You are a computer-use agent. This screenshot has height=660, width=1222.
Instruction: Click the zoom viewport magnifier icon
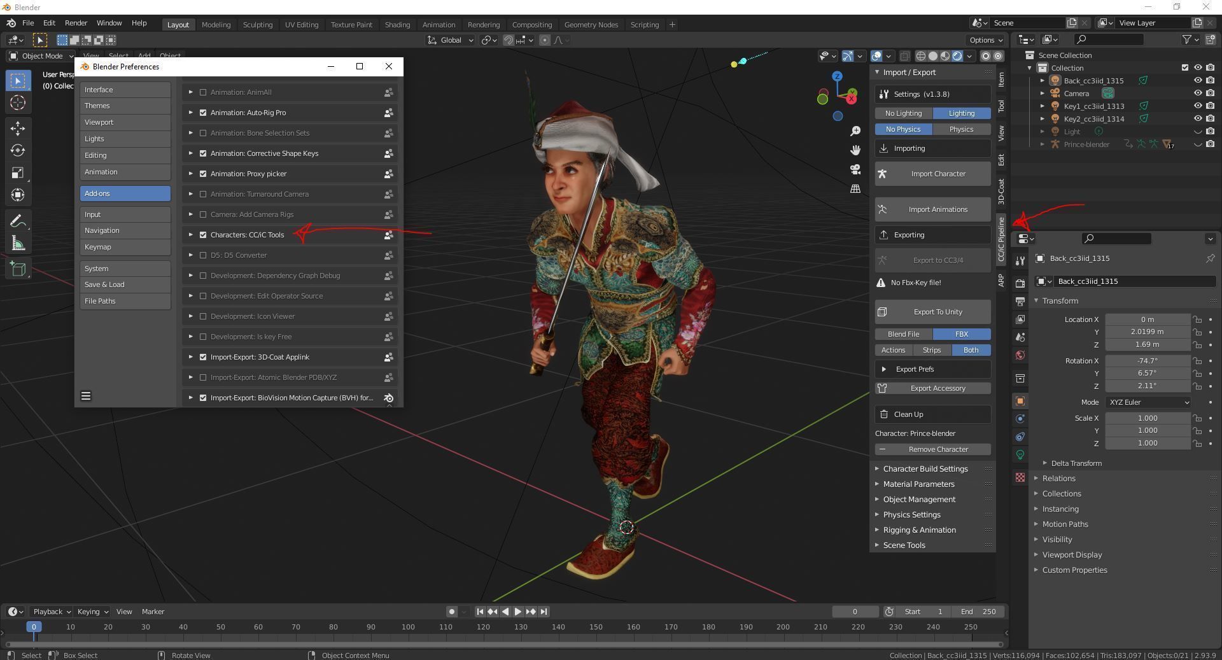[855, 130]
